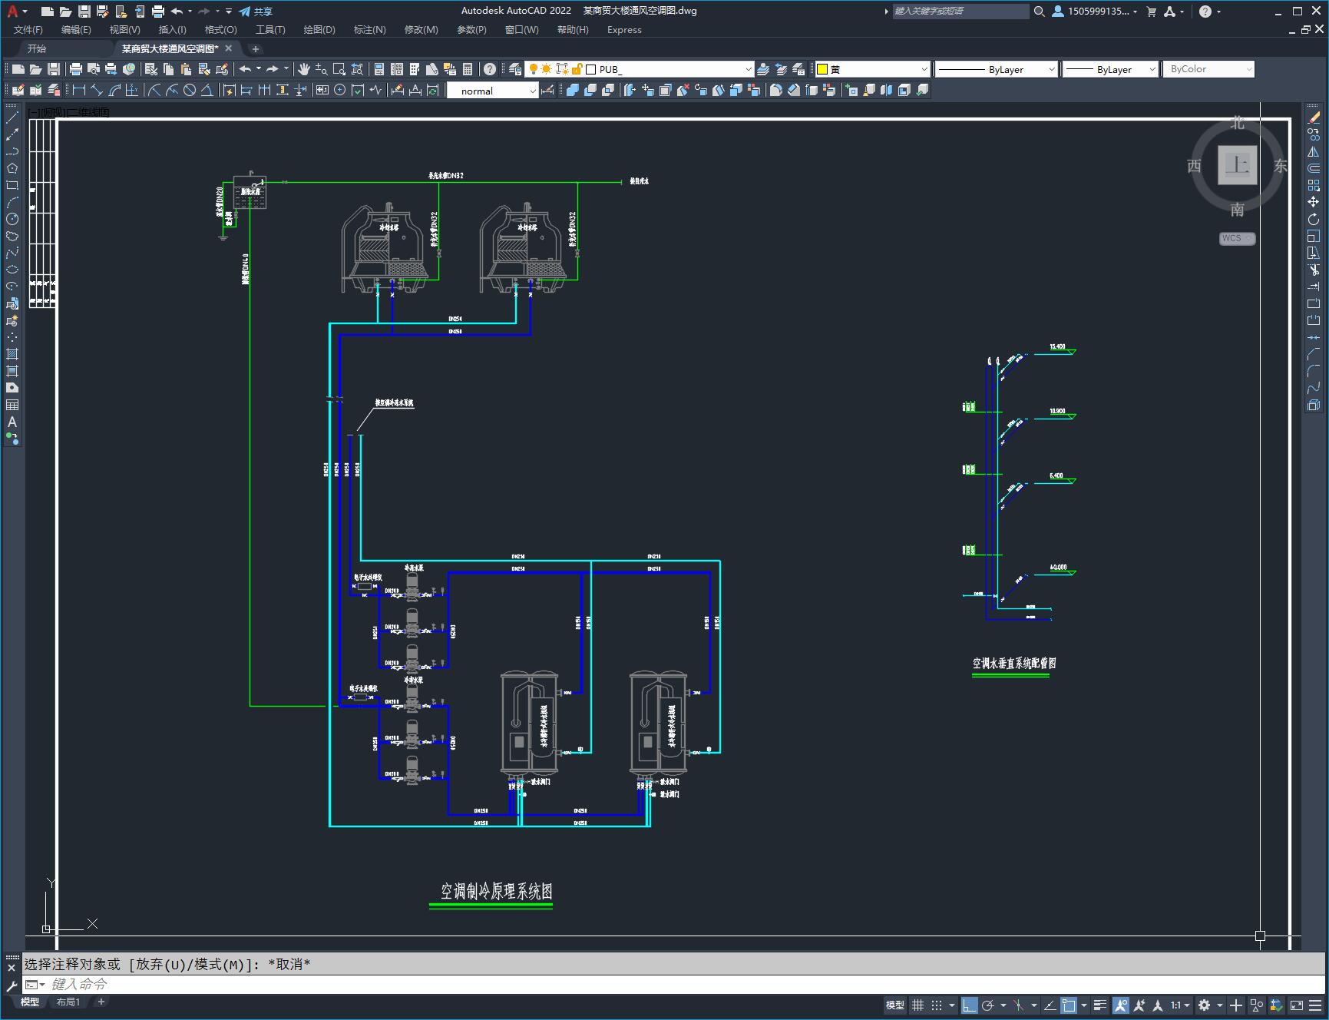The height and width of the screenshot is (1020, 1329).
Task: Click the 共享 share button
Action: [x=256, y=12]
